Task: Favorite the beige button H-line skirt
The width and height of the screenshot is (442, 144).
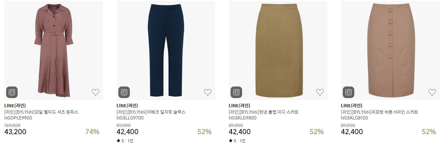Action: pyautogui.click(x=432, y=92)
